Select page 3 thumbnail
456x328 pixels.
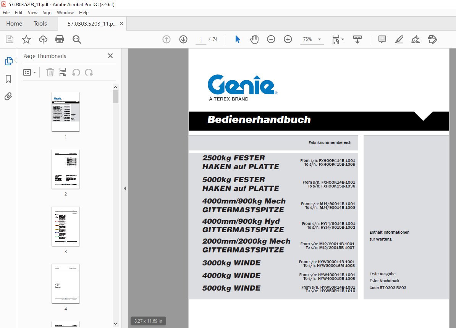click(66, 226)
